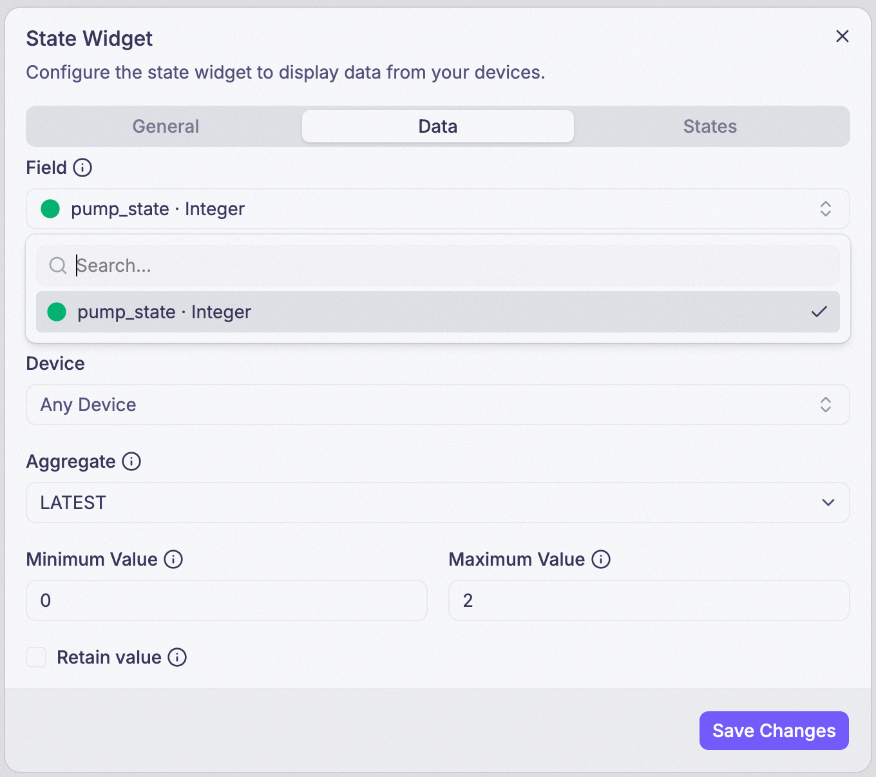Open the Field pump_state dropdown
This screenshot has width=876, height=777.
(x=438, y=209)
